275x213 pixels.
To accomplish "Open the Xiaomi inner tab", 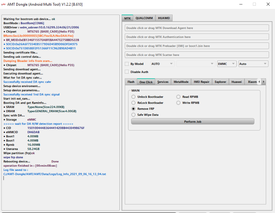I will click(x=251, y=82).
